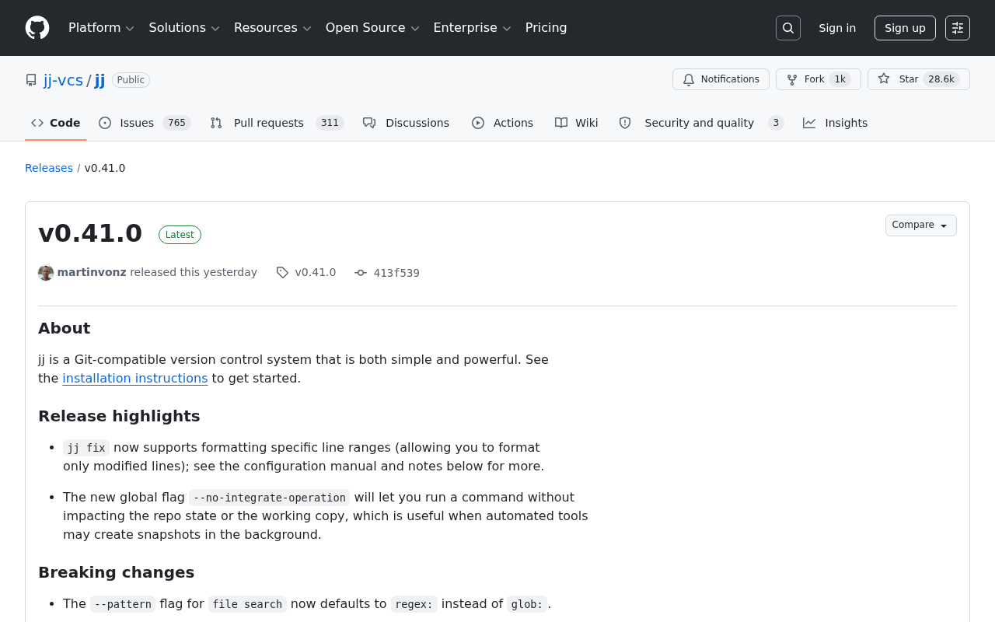The height and width of the screenshot is (622, 995).
Task: Click the star icon
Action: click(884, 79)
